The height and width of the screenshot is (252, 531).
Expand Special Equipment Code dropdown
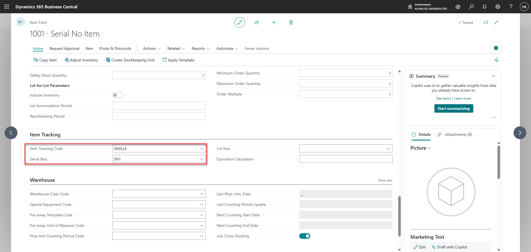(202, 204)
